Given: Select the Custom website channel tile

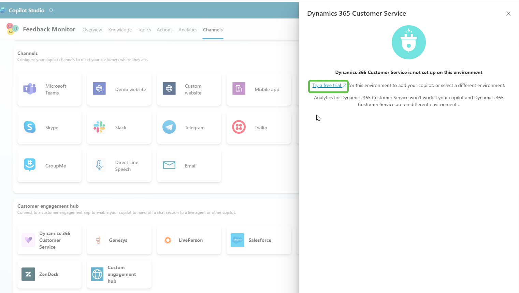Looking at the screenshot, I should pos(189,89).
